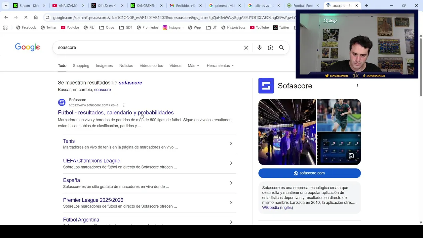Viewport: 423px width, 238px height.
Task: Open the soccer player photo thumbnail
Action: pos(339,115)
